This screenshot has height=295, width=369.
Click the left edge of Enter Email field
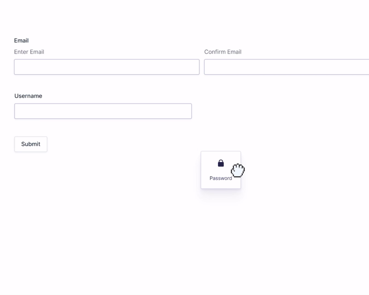(x=18, y=67)
